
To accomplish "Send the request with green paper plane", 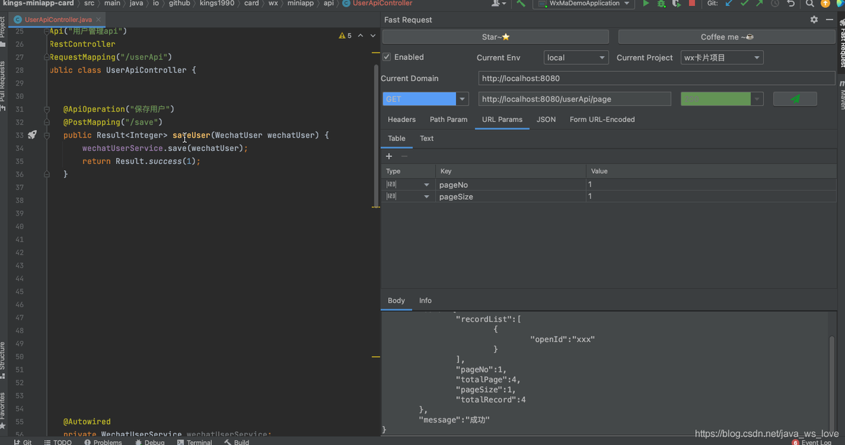I will [x=795, y=99].
